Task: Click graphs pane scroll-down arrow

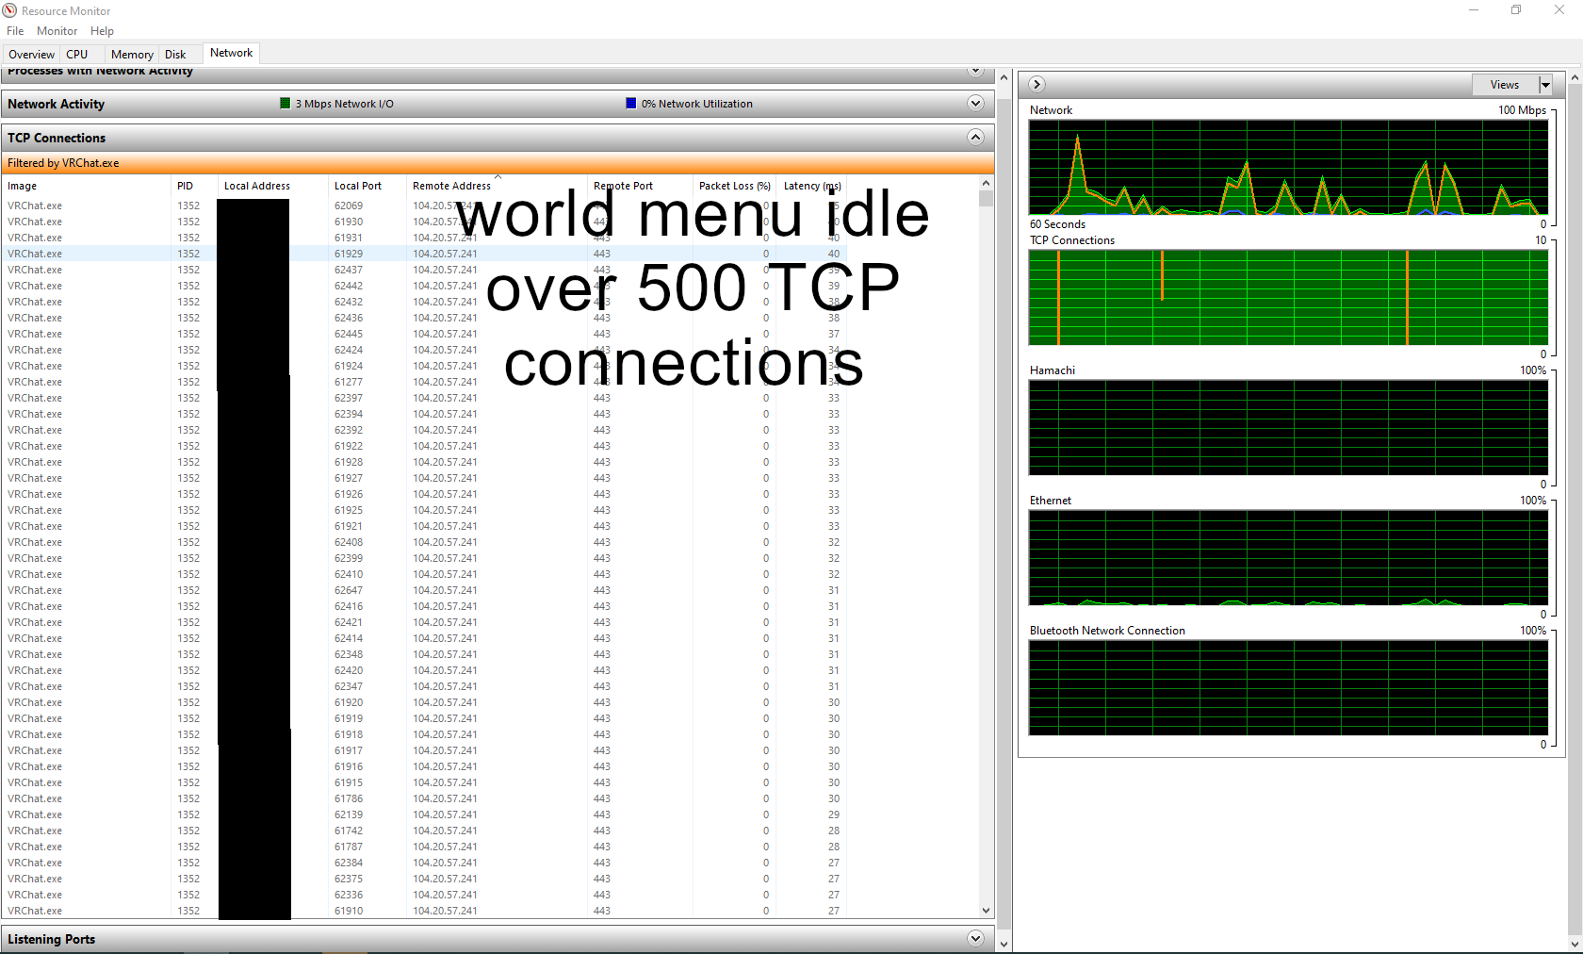Action: tap(1575, 944)
